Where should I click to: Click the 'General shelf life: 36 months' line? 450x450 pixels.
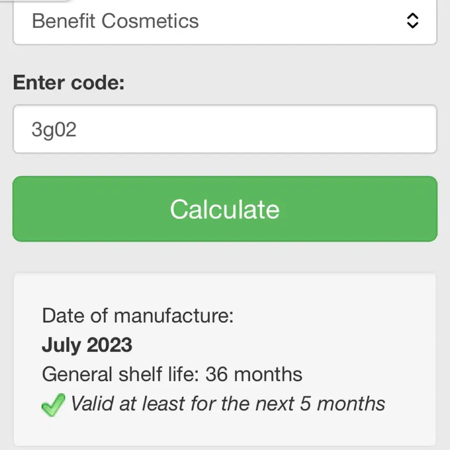tap(172, 374)
